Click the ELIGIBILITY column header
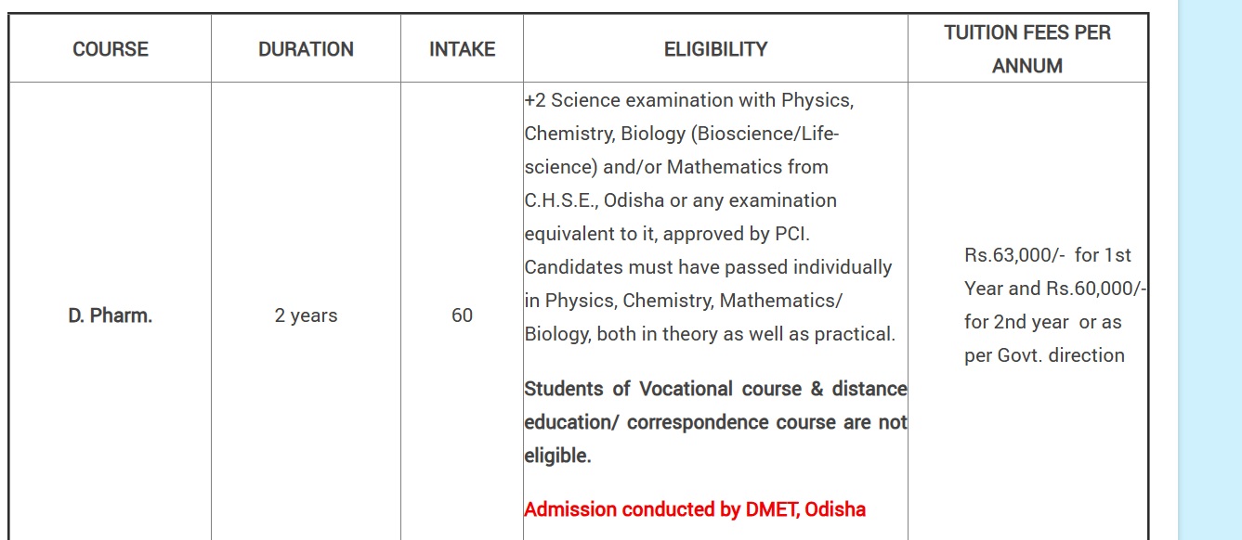Viewport: 1242px width, 540px height. click(715, 49)
